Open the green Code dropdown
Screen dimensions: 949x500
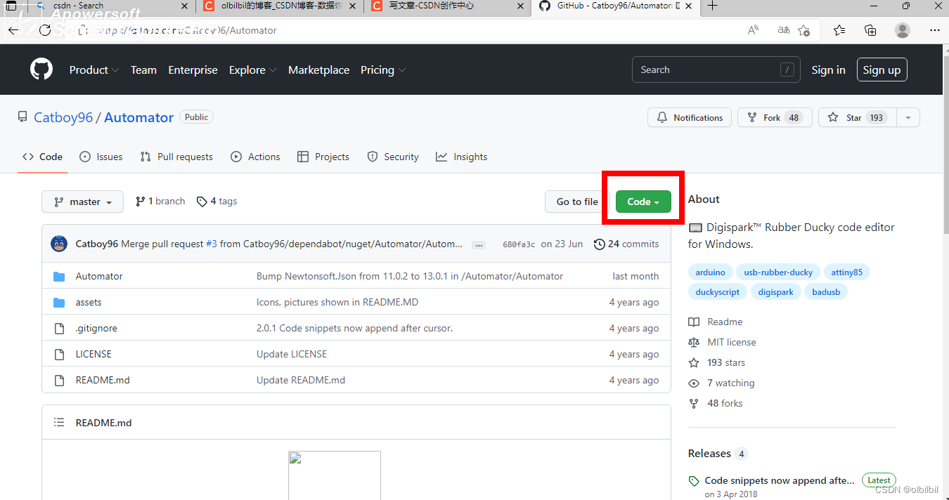pos(643,202)
